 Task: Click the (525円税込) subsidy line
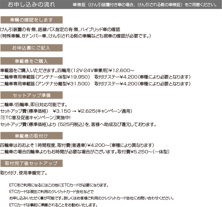coord(78,124)
